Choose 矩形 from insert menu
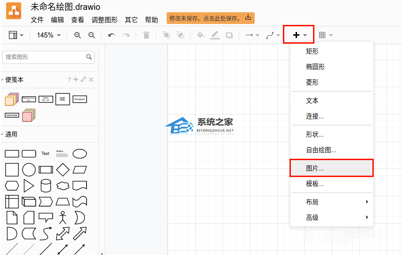Viewport: 402px width, 255px height. point(332,51)
